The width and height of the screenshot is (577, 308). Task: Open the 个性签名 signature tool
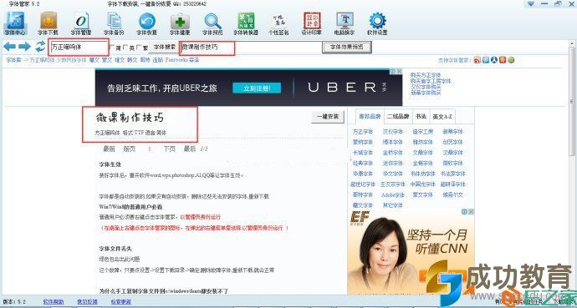click(x=278, y=23)
